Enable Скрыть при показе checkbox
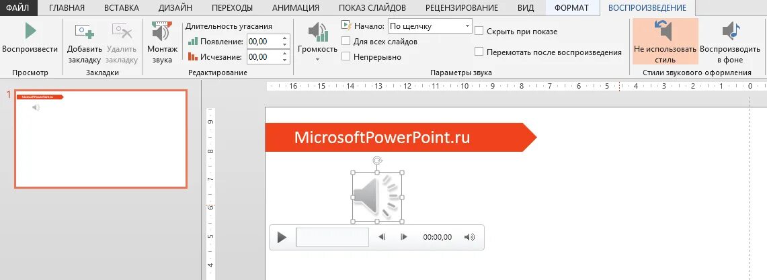 [x=479, y=32]
